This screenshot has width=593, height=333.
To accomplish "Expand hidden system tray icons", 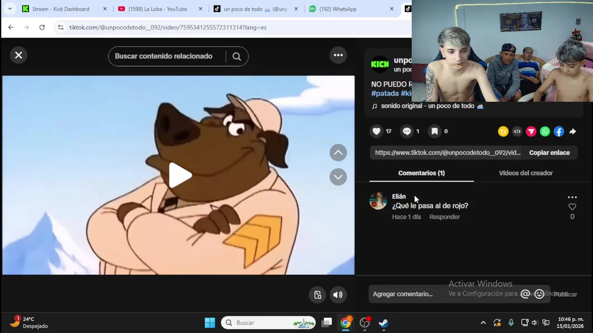I will click(483, 323).
